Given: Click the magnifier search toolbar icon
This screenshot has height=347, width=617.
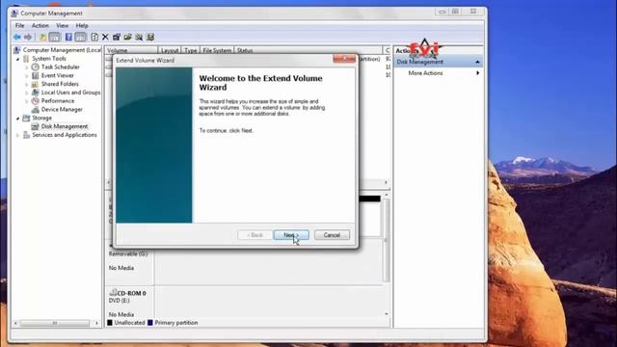Looking at the screenshot, I should pyautogui.click(x=139, y=37).
